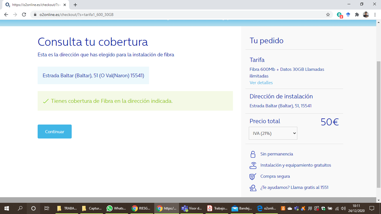Open the Windows Security shield tray icon
This screenshot has height=214, width=381.
tap(323, 208)
